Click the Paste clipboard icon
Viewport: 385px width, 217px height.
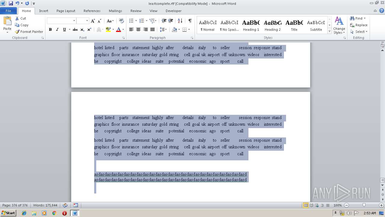(7, 21)
